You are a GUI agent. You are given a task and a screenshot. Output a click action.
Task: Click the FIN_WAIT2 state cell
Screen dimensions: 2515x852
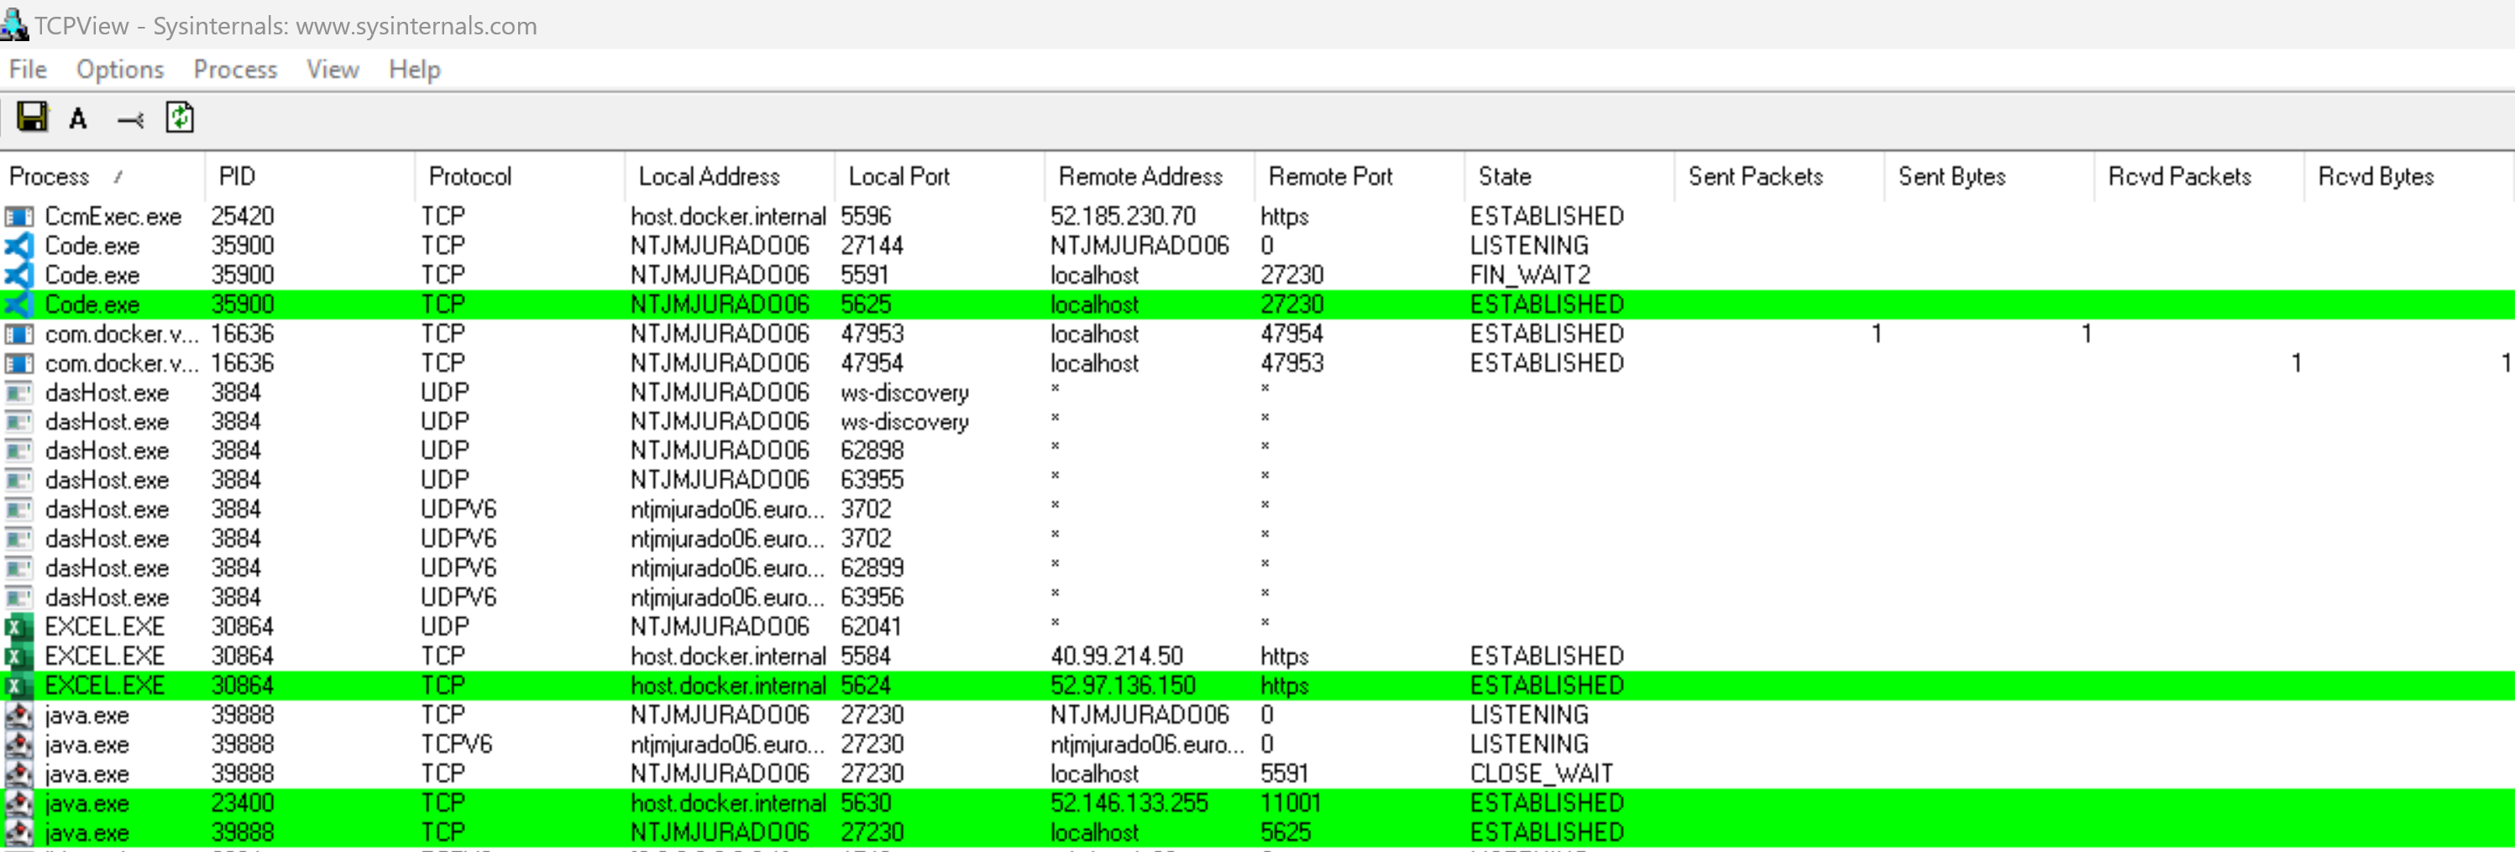[1530, 275]
